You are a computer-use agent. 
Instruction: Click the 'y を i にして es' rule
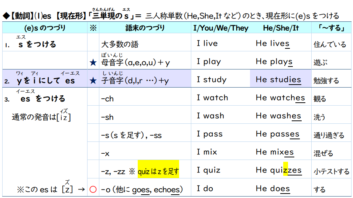coord(46,81)
